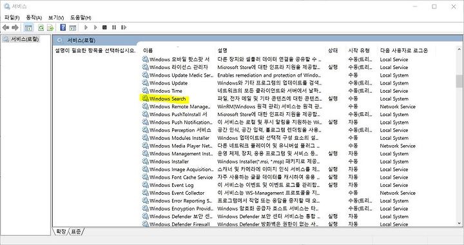Click the Back arrow toolbar icon
The image size is (464, 245).
6,28
